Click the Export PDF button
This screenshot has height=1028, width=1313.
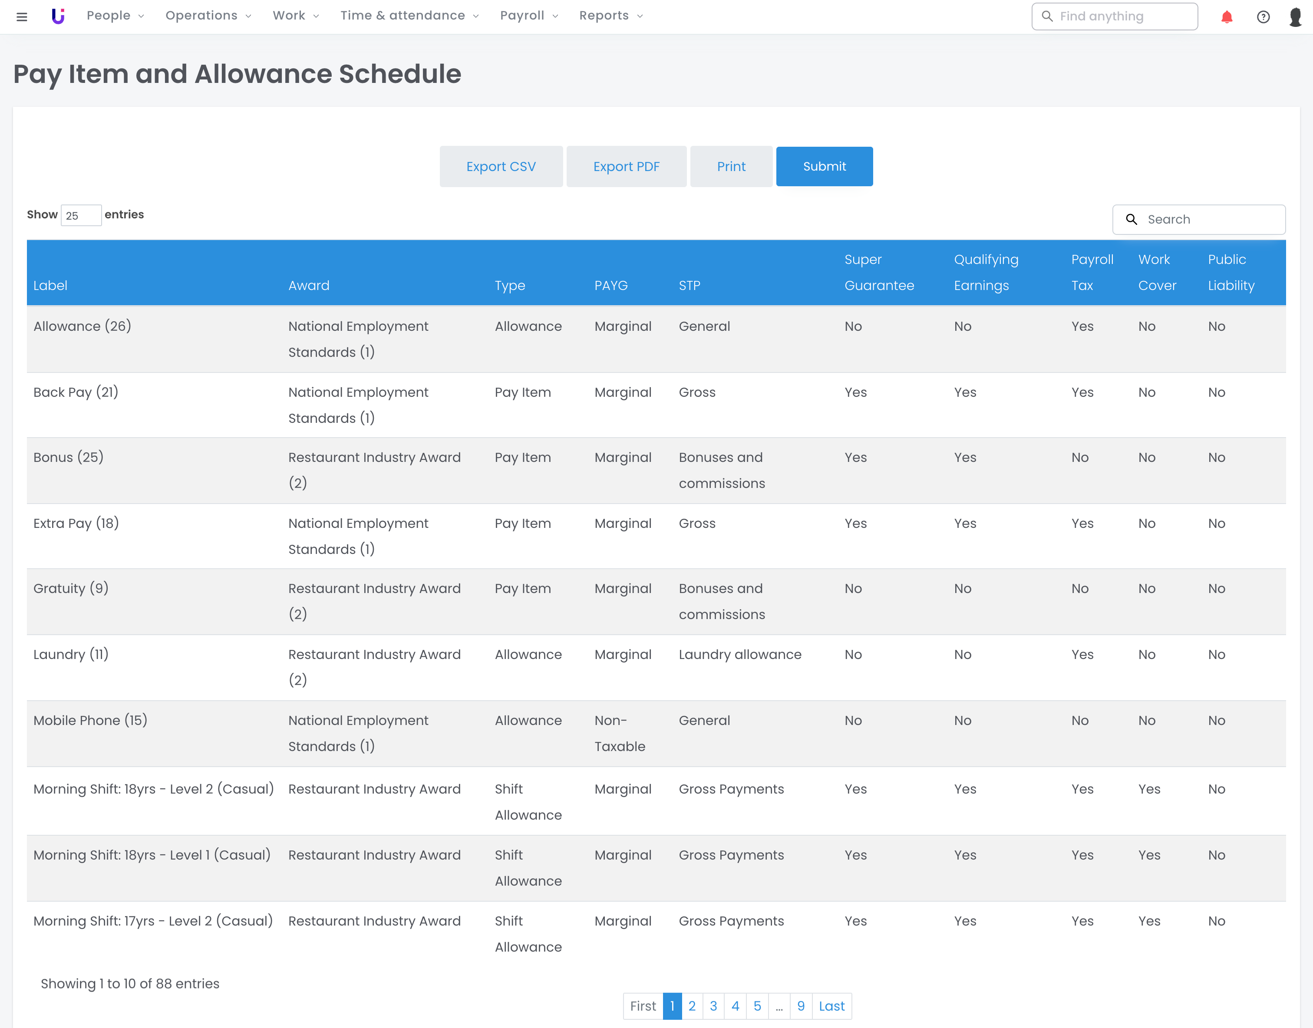626,167
